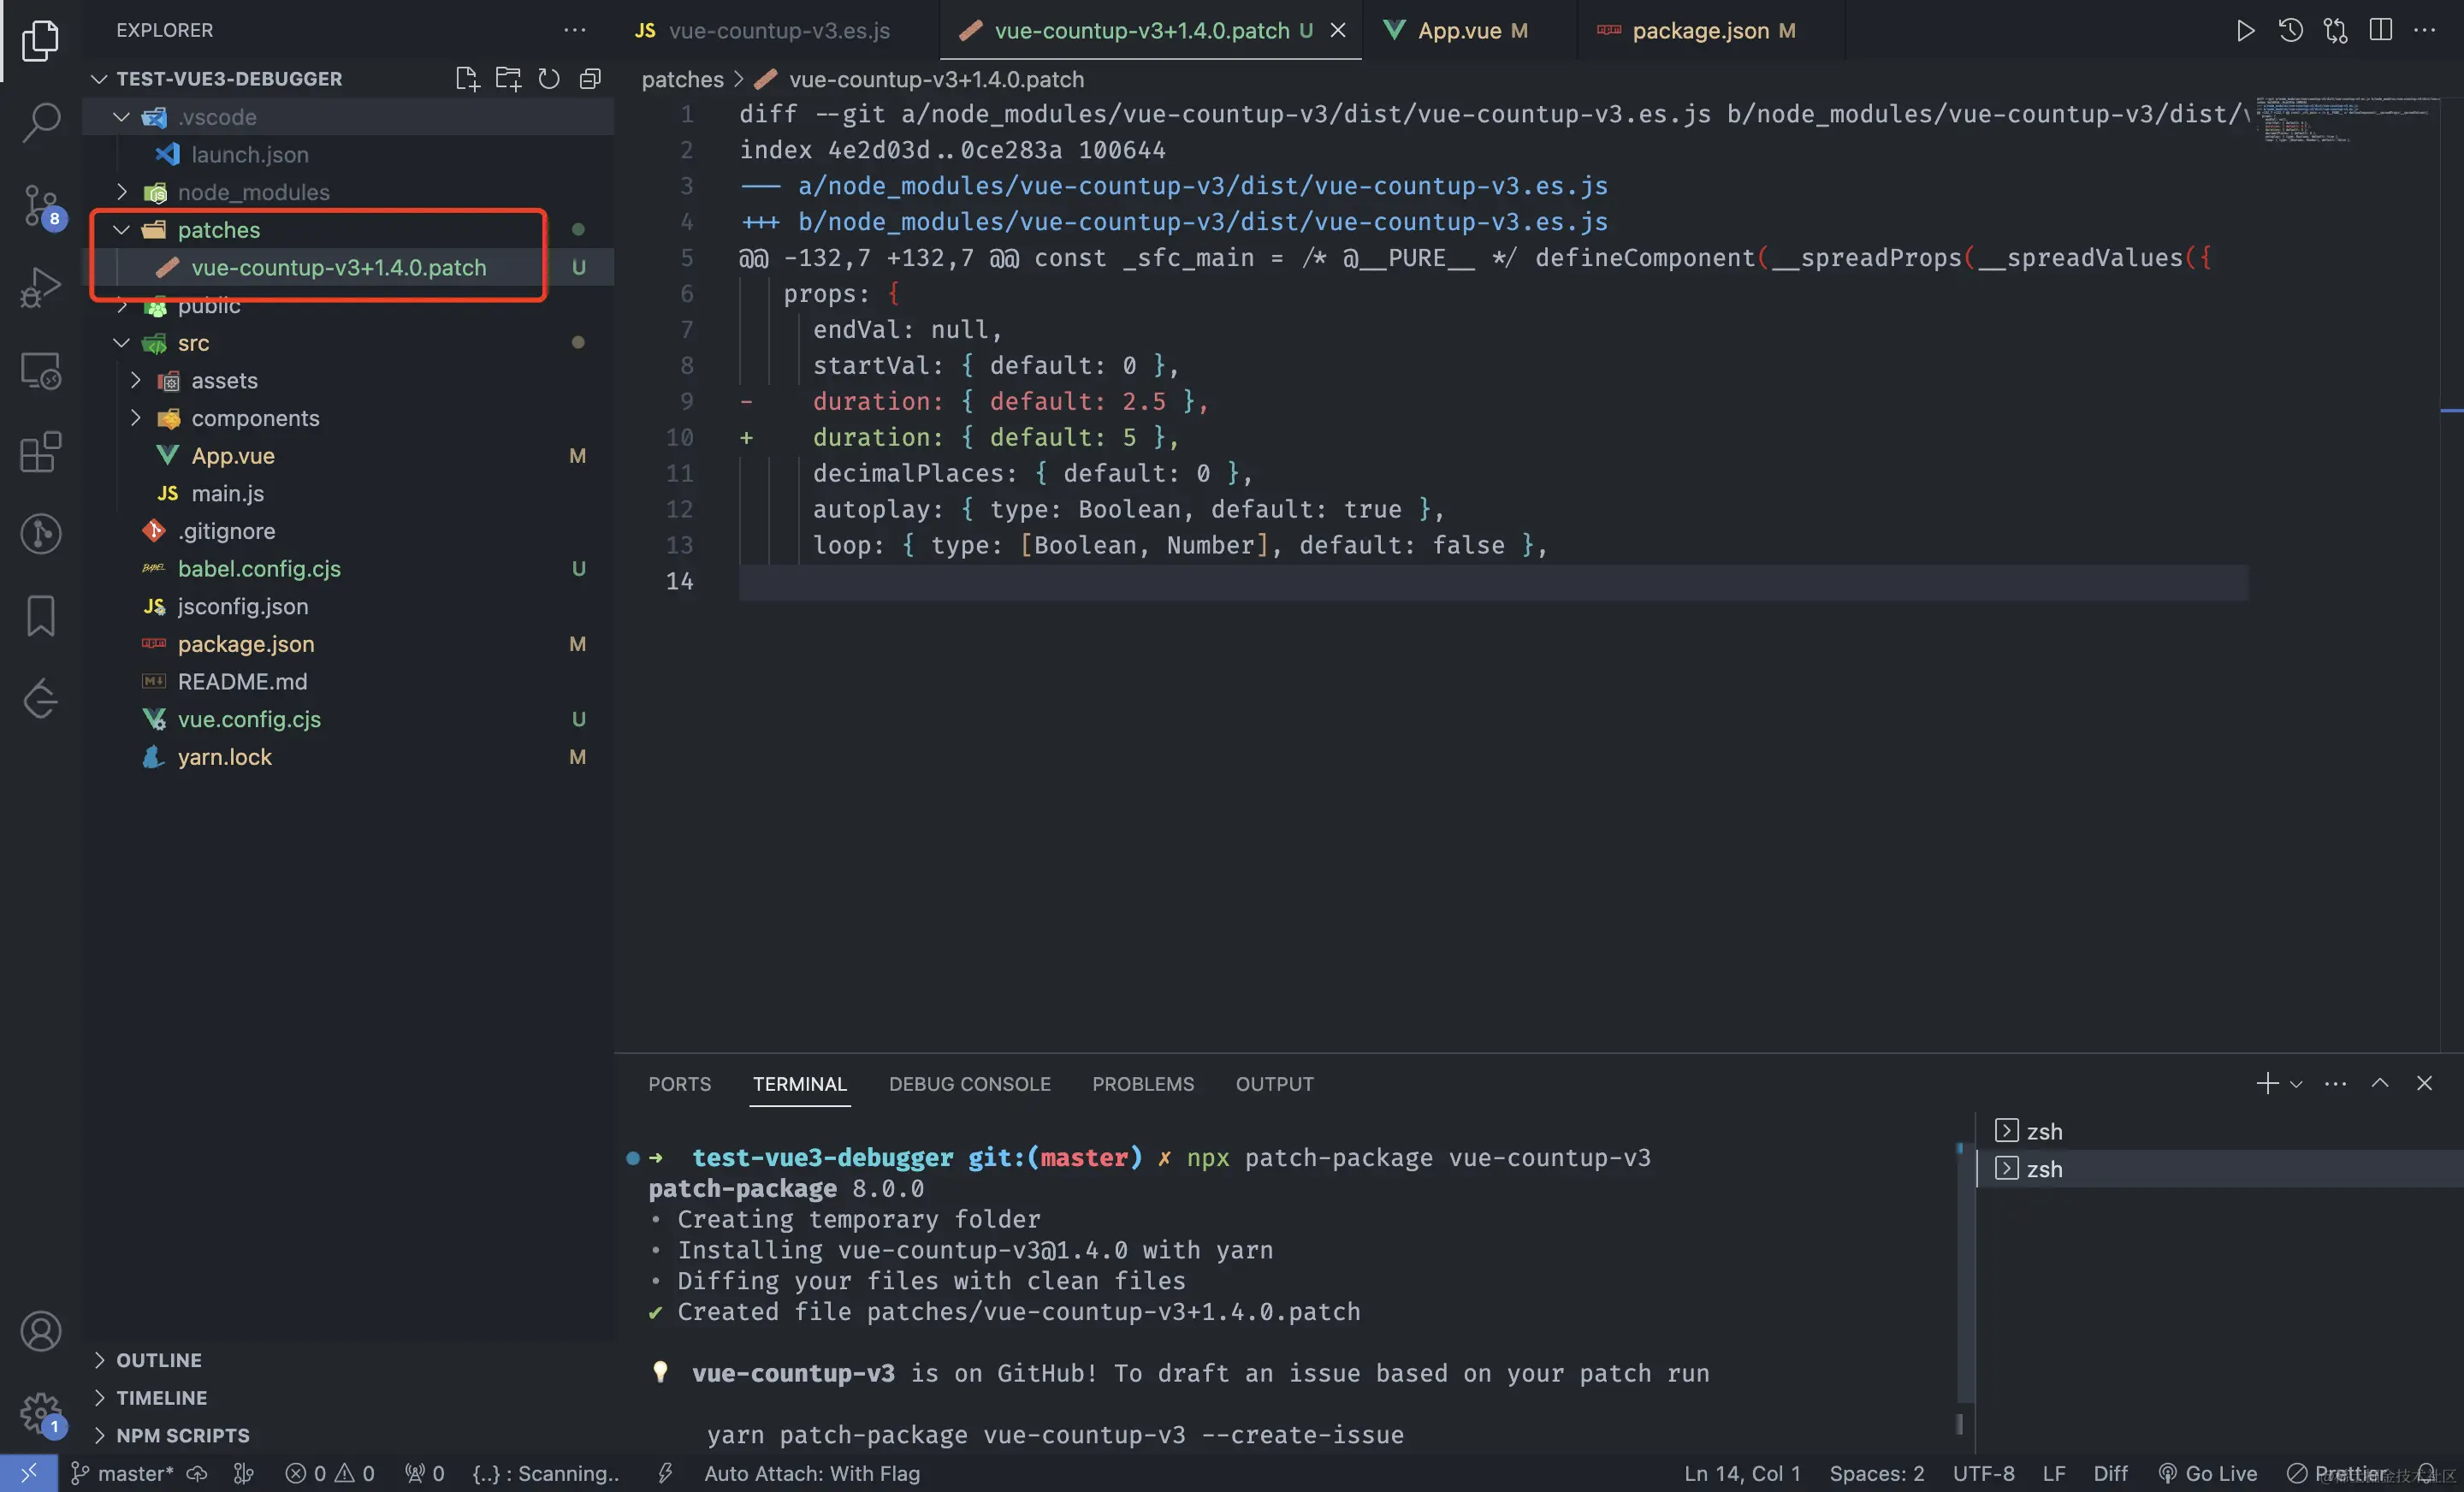Maximize the terminal panel size

click(x=2380, y=1083)
